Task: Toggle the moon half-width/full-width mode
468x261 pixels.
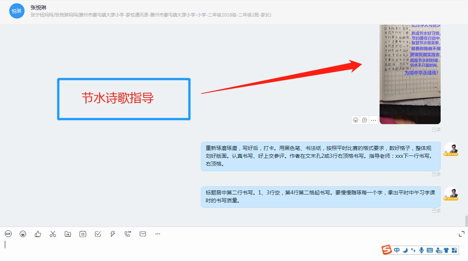Action: coord(405,250)
